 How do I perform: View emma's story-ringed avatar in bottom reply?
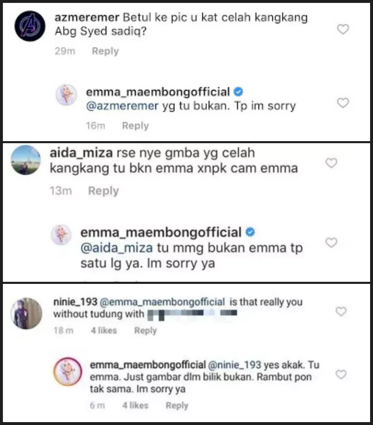click(68, 371)
